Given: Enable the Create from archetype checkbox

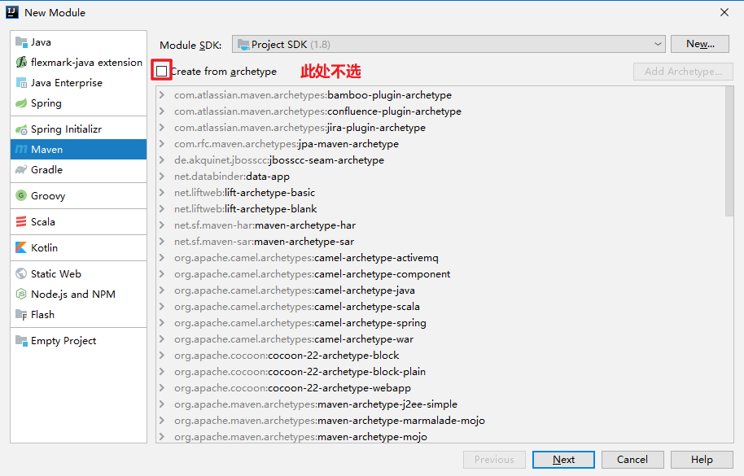Looking at the screenshot, I should point(161,71).
